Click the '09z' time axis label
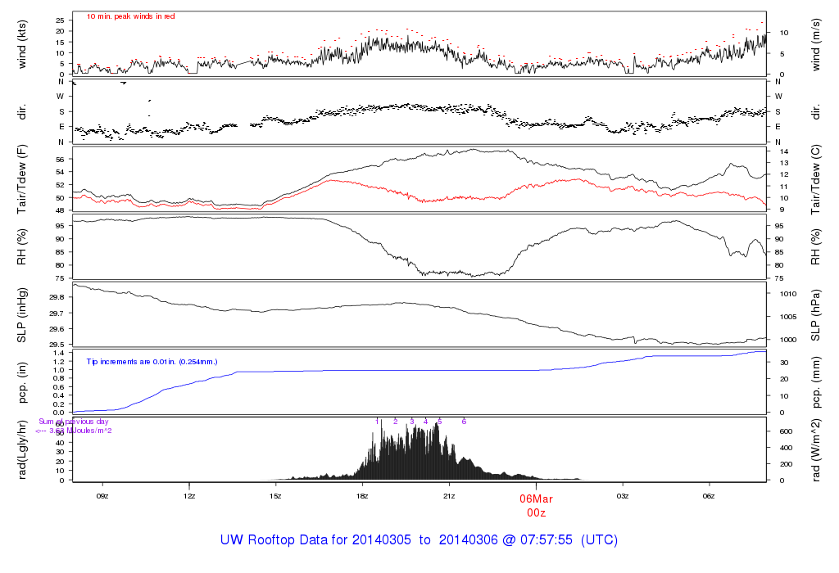Image resolution: width=839 pixels, height=573 pixels. (x=102, y=496)
